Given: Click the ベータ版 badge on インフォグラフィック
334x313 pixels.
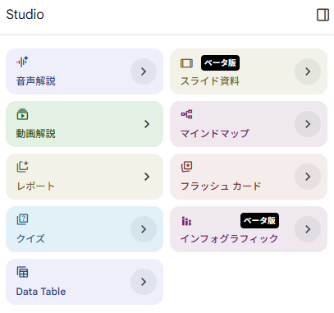Looking at the screenshot, I should (x=259, y=220).
